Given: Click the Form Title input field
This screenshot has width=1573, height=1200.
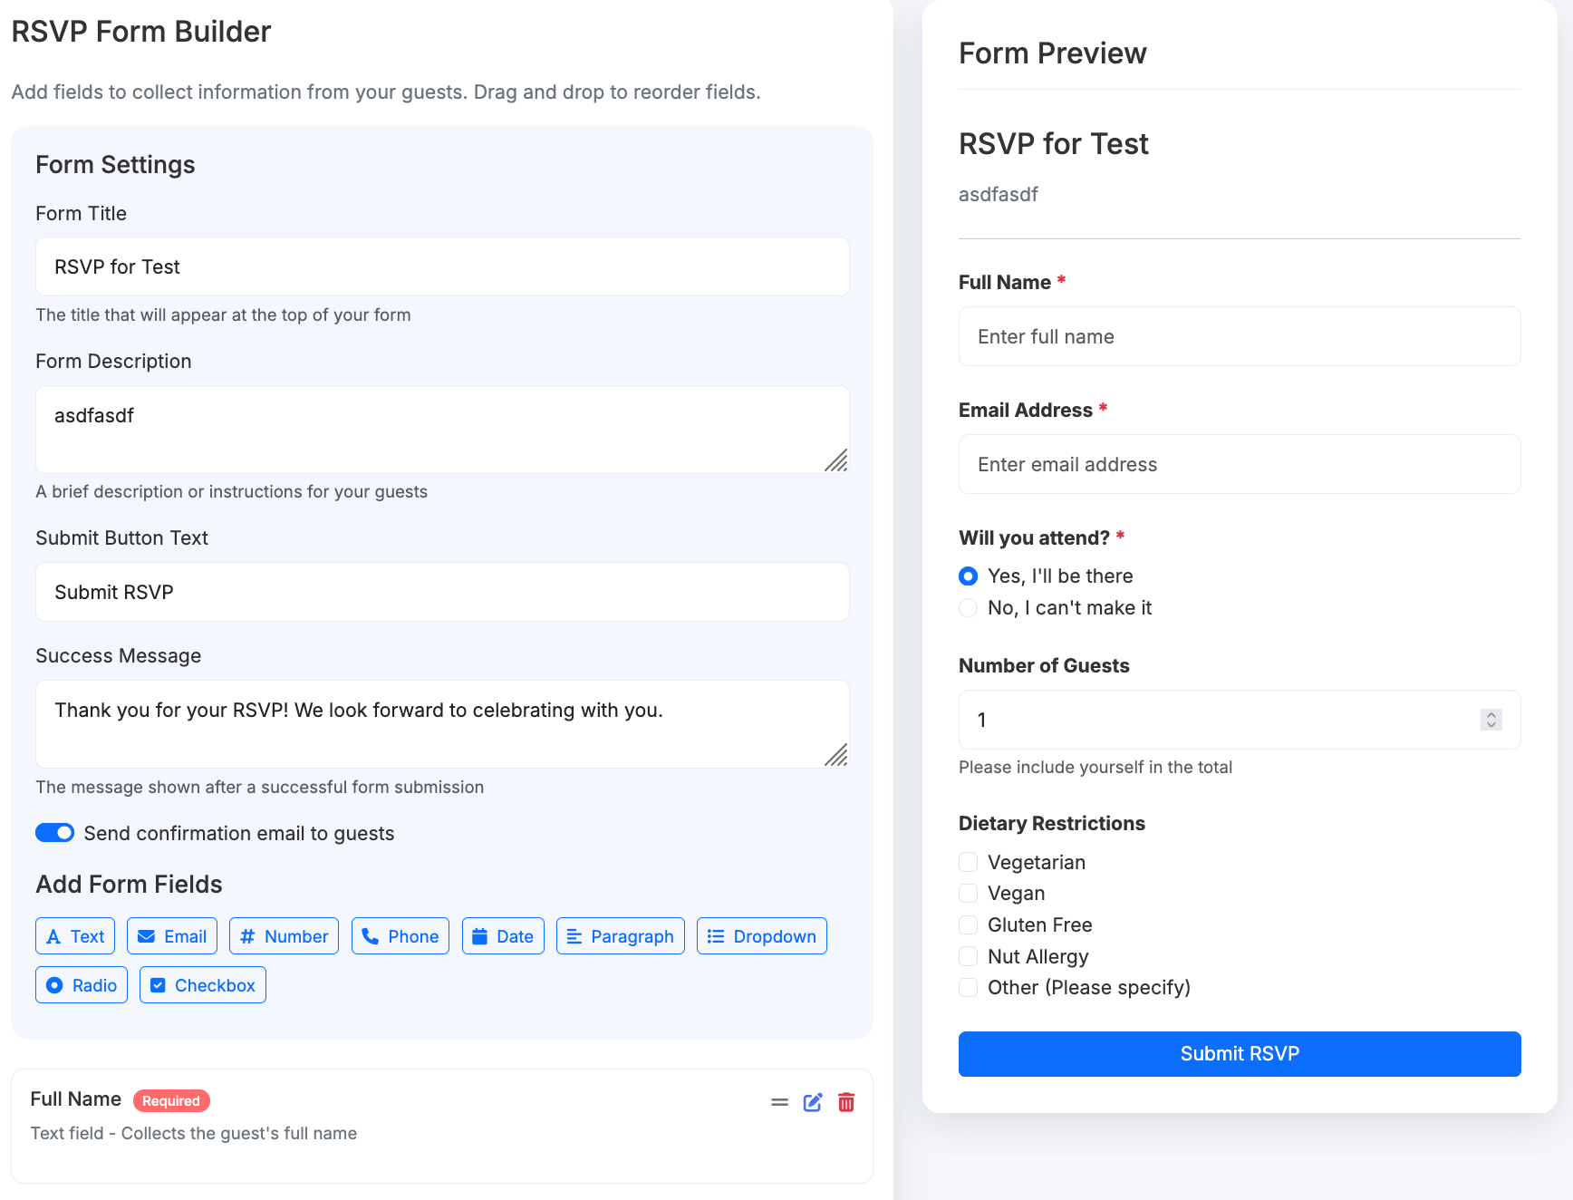Looking at the screenshot, I should point(442,266).
